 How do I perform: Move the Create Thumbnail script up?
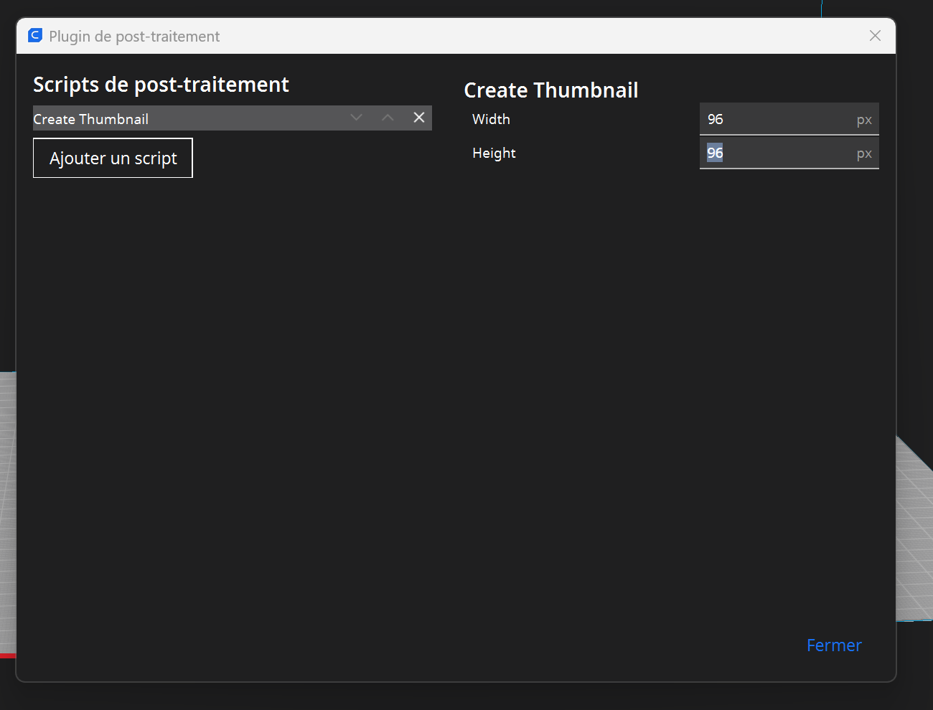(x=388, y=118)
